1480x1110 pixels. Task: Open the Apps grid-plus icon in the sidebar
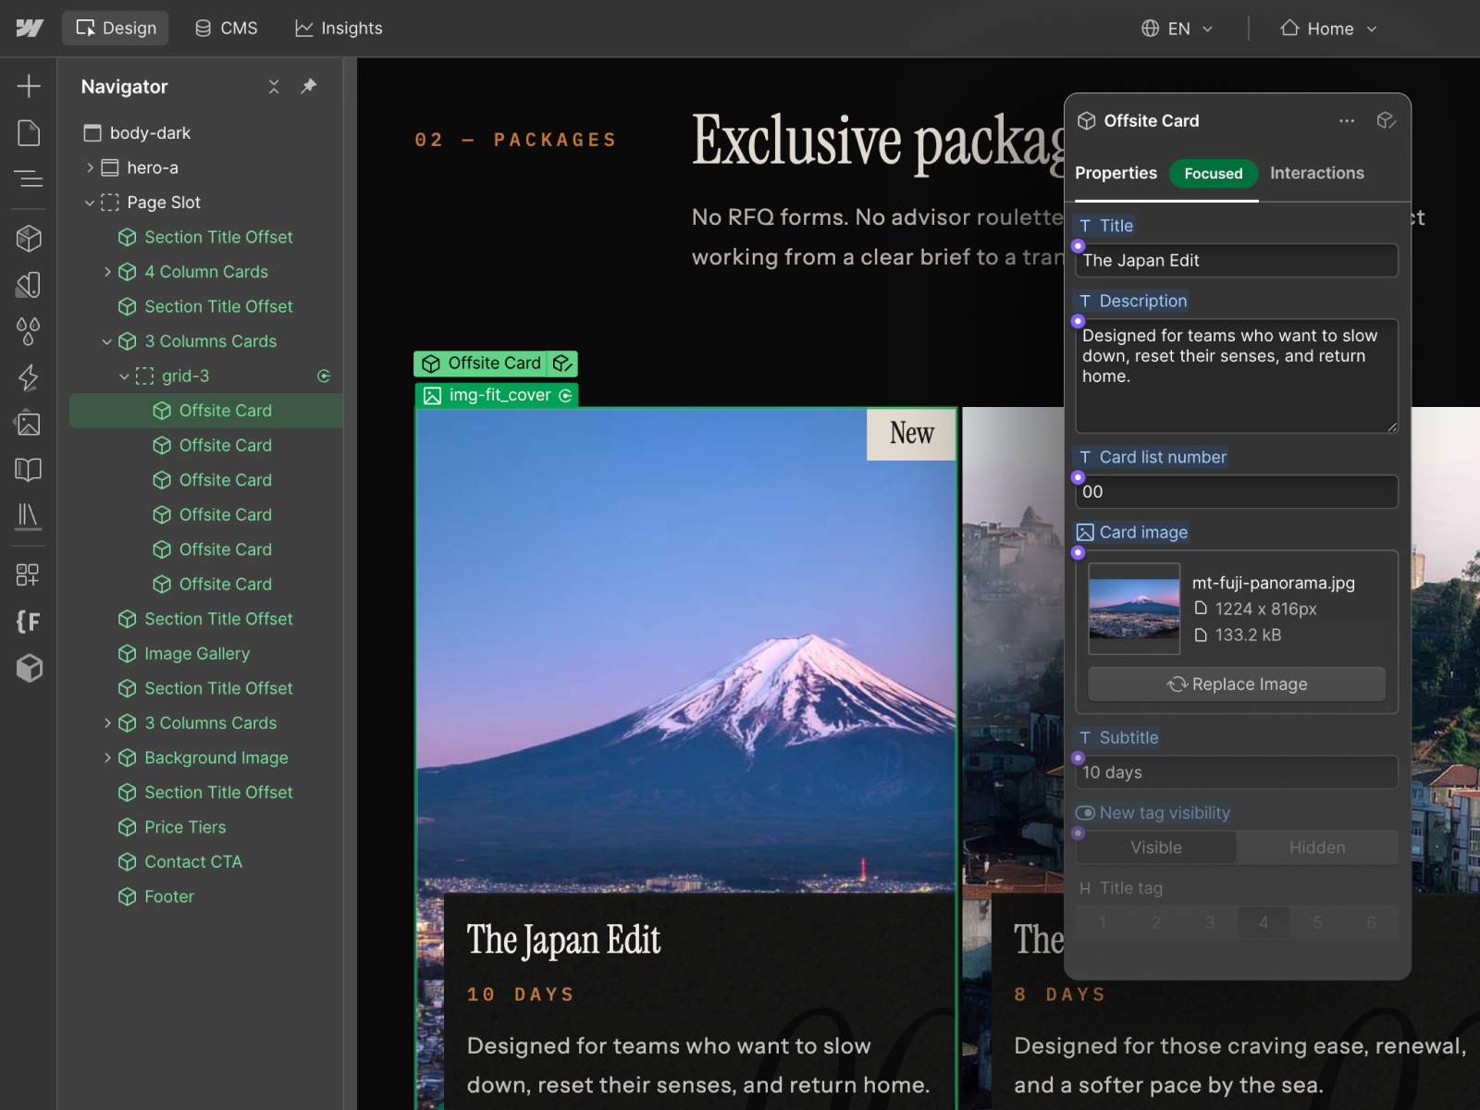[x=29, y=575]
